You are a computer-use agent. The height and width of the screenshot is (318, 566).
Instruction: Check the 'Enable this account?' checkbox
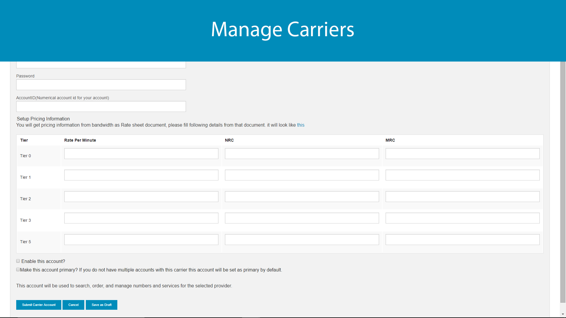(18, 261)
